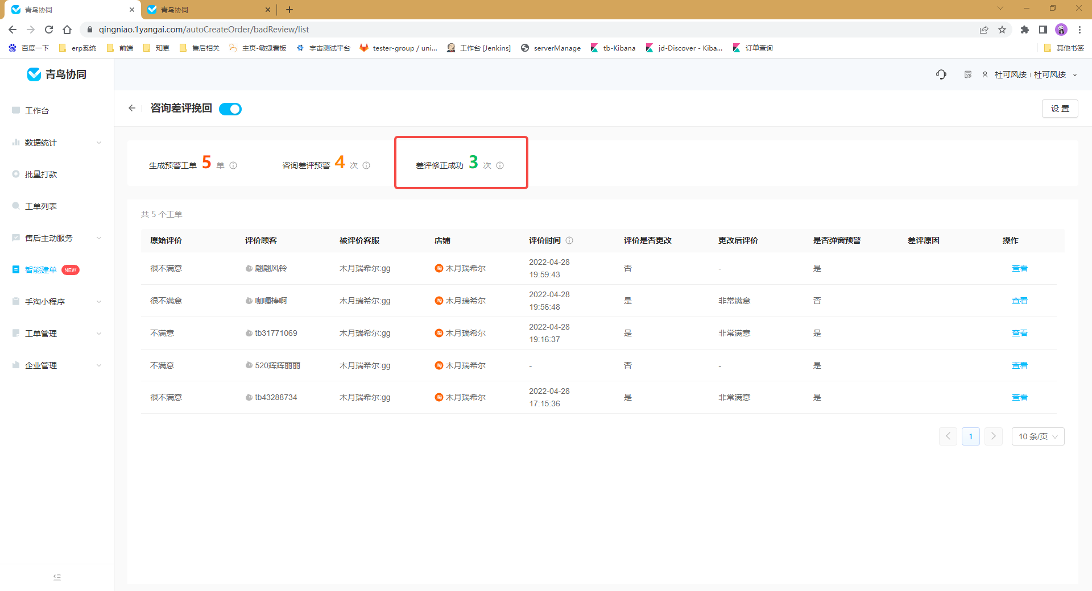
Task: Open 杜可风按 user account dropdown
Action: (x=1031, y=74)
